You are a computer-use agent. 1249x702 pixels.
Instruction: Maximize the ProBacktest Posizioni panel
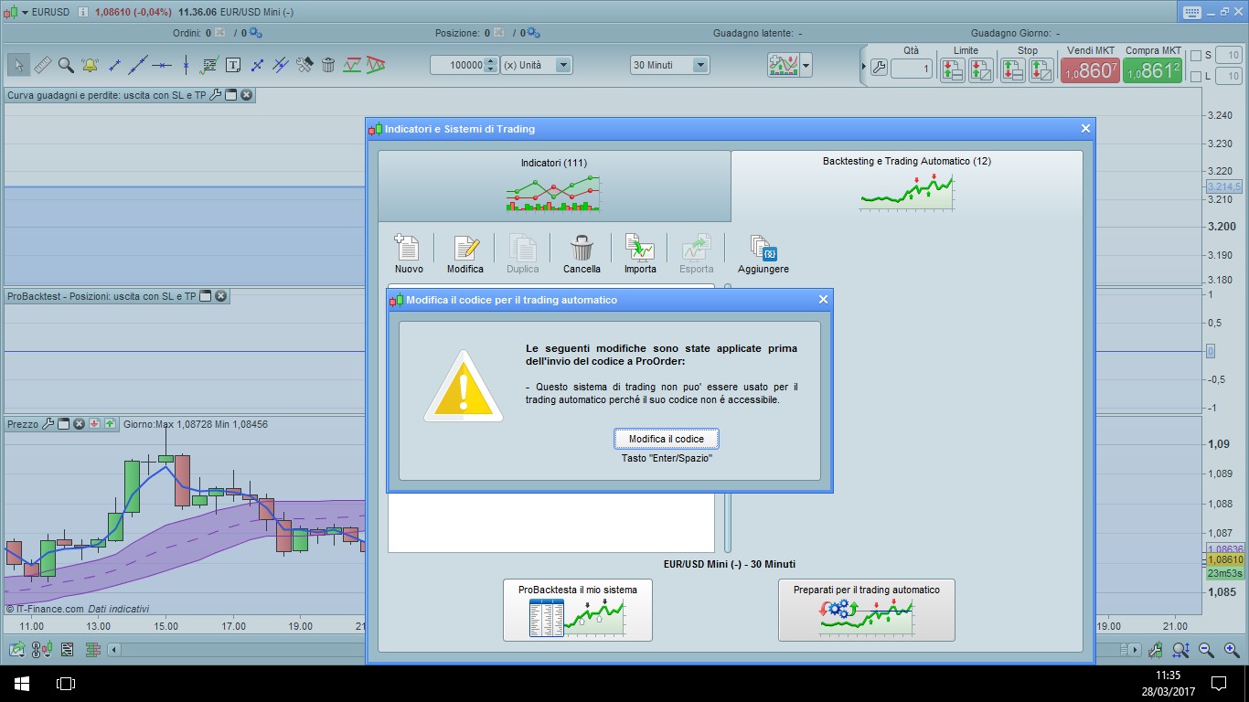(x=206, y=296)
